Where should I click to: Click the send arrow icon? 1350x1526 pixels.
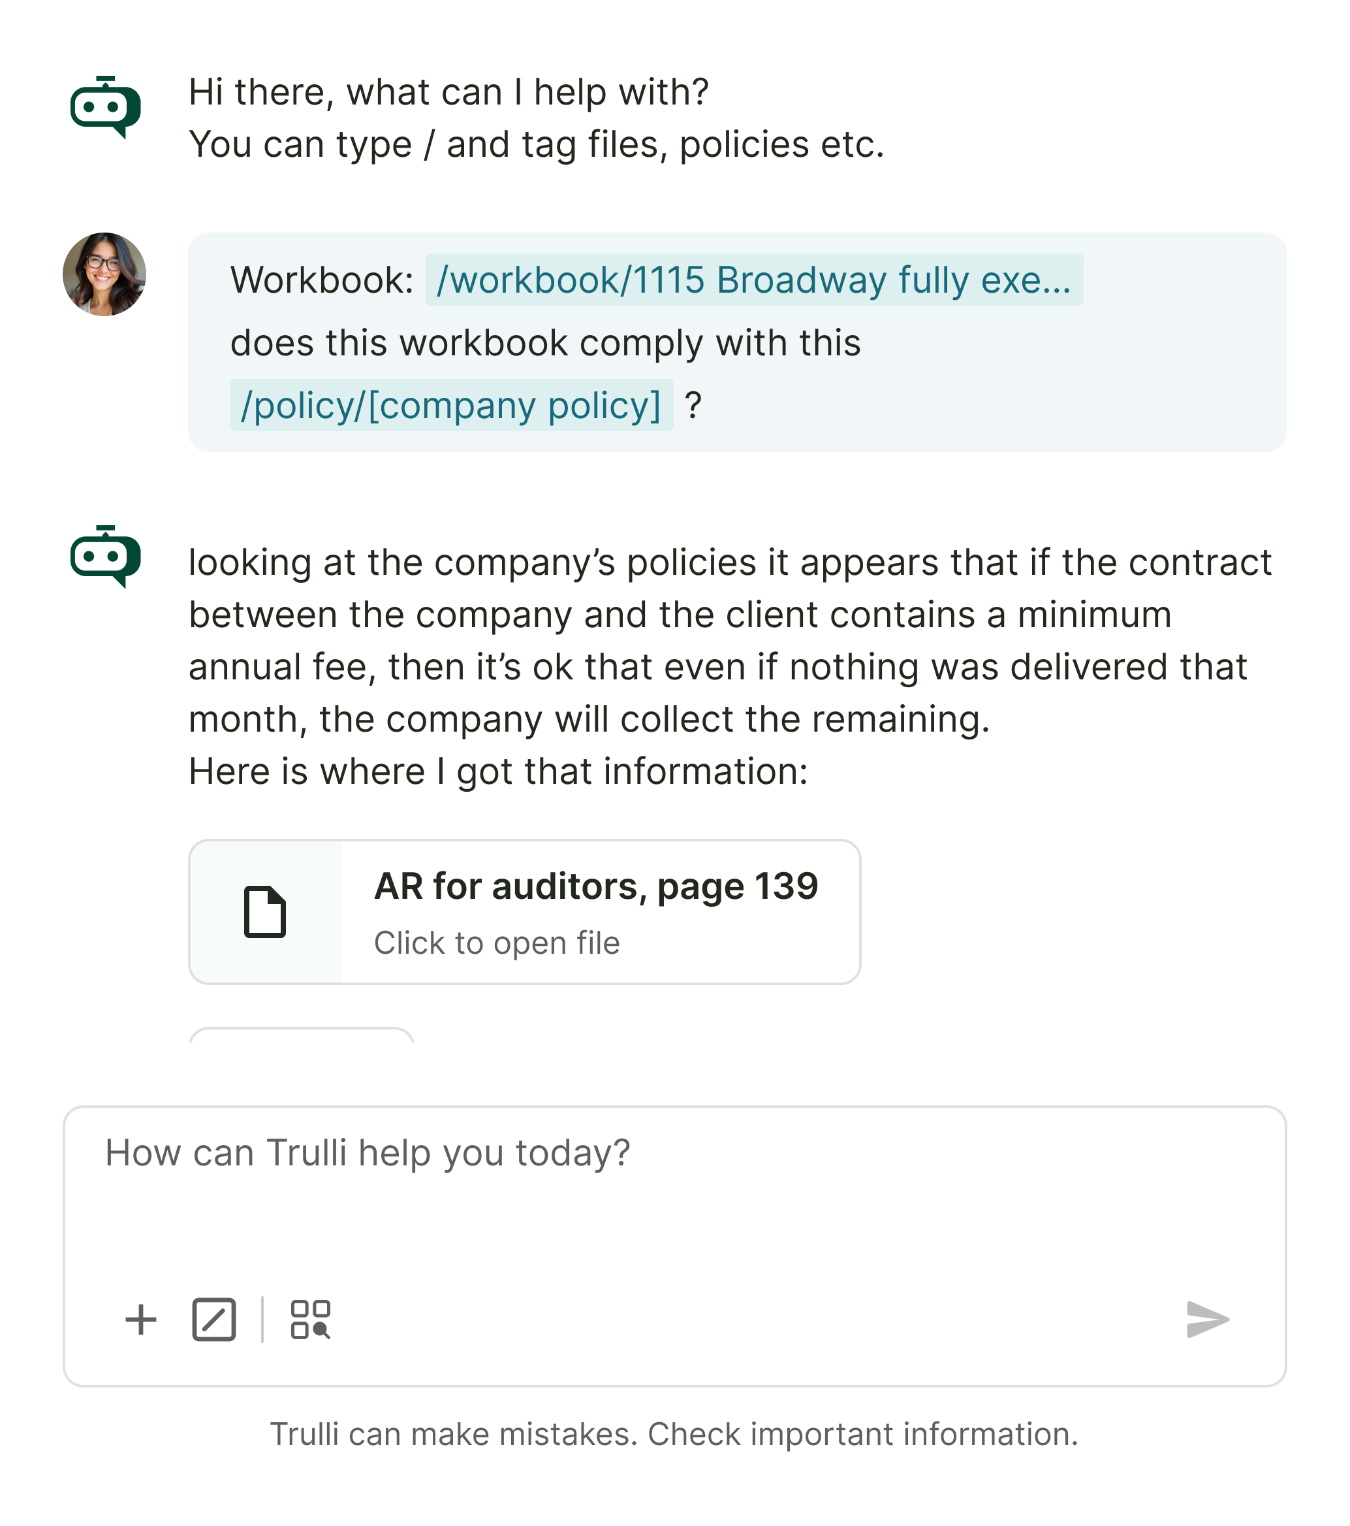tap(1208, 1319)
